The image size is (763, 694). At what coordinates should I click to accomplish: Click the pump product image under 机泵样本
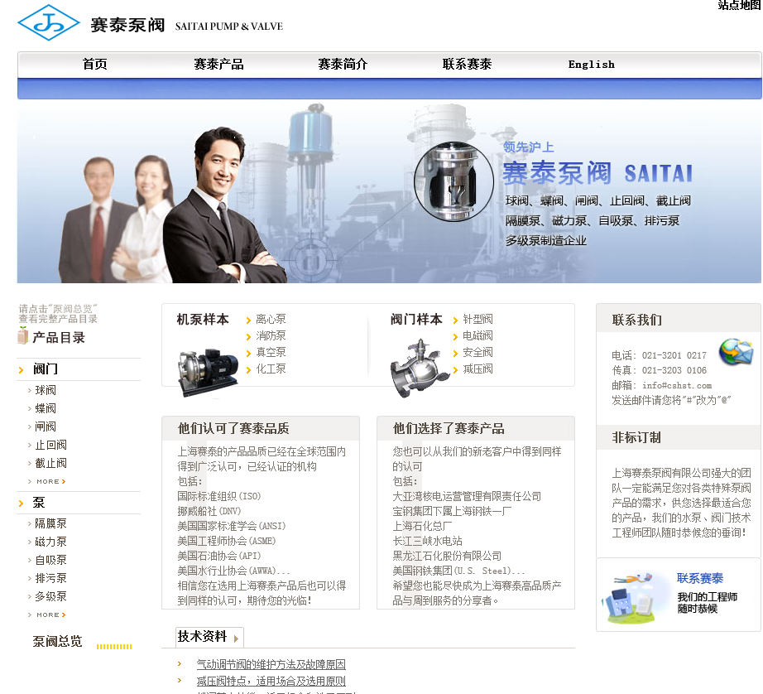pos(209,372)
